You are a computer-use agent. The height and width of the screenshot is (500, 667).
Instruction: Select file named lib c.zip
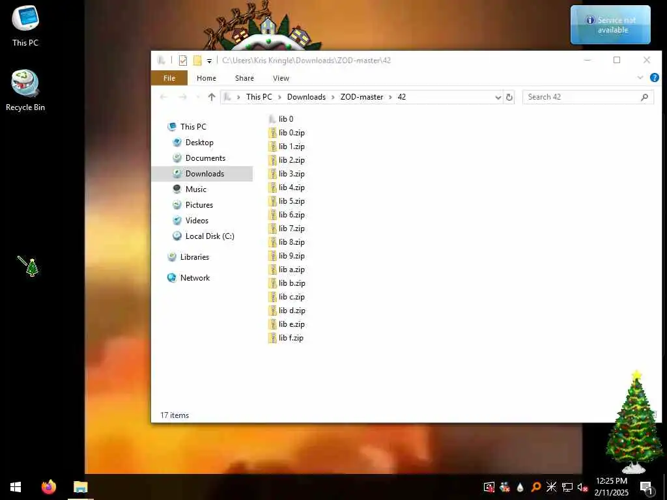(287, 297)
